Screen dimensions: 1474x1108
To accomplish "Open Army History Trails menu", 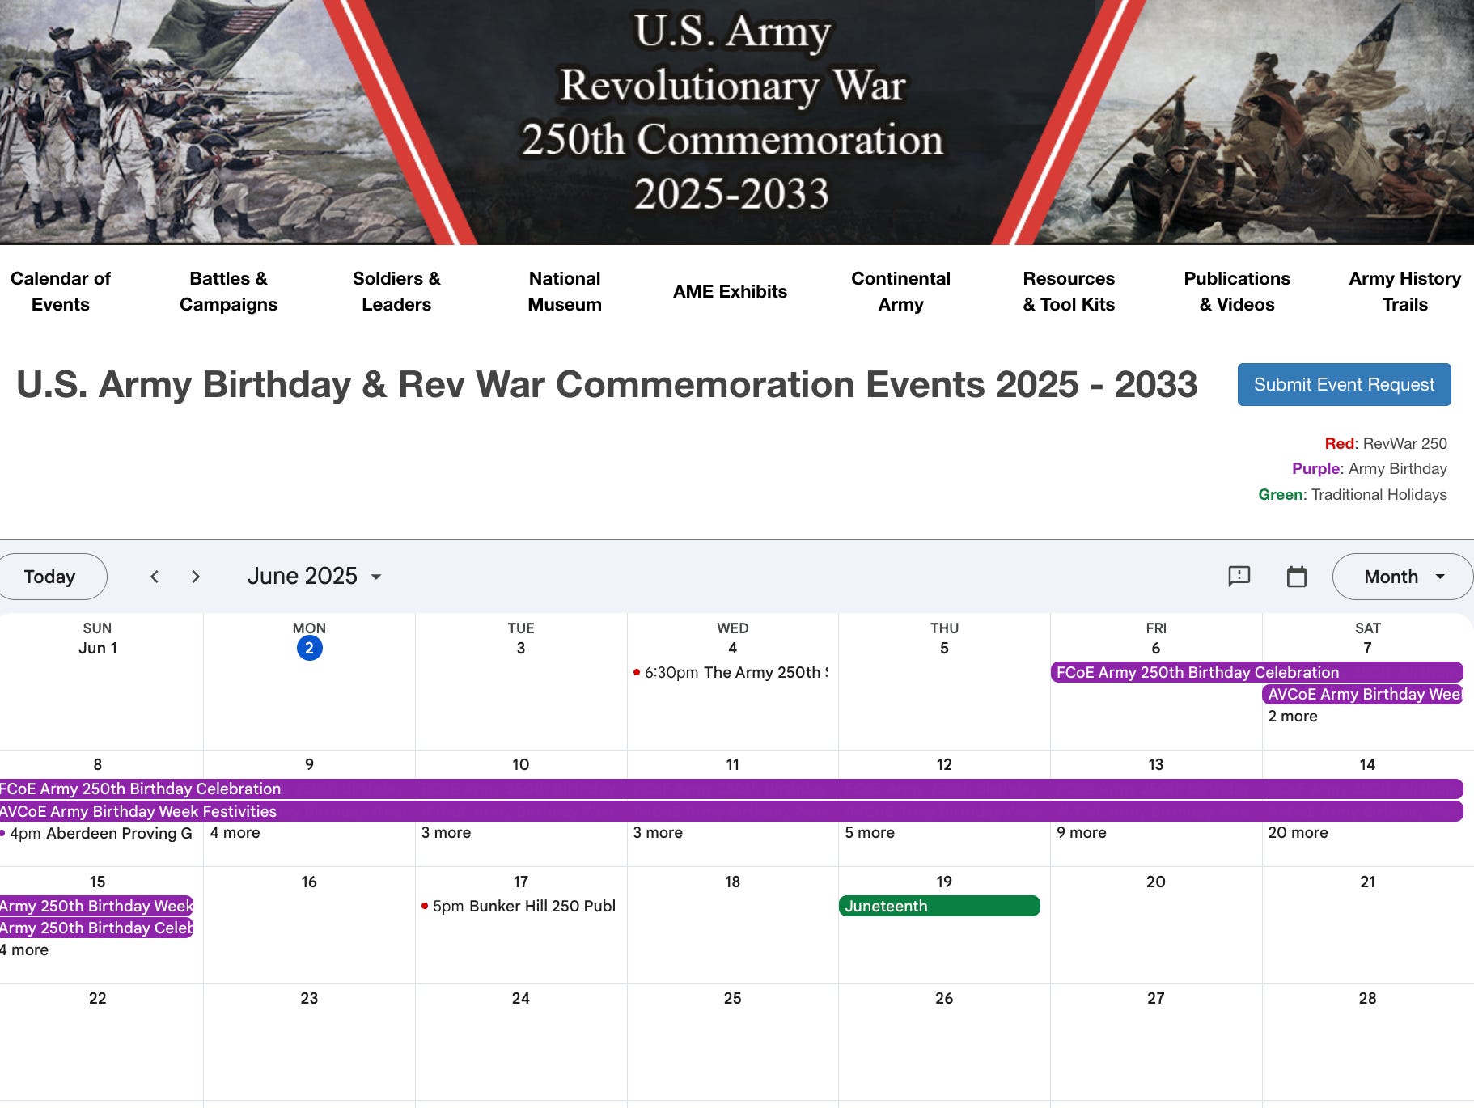I will pyautogui.click(x=1405, y=291).
